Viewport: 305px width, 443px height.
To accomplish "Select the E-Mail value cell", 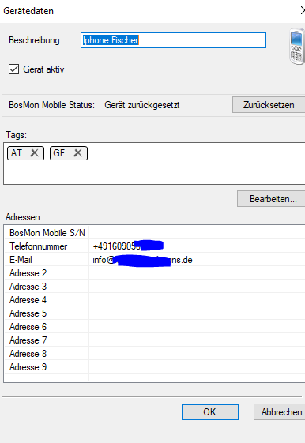I will pos(197,259).
